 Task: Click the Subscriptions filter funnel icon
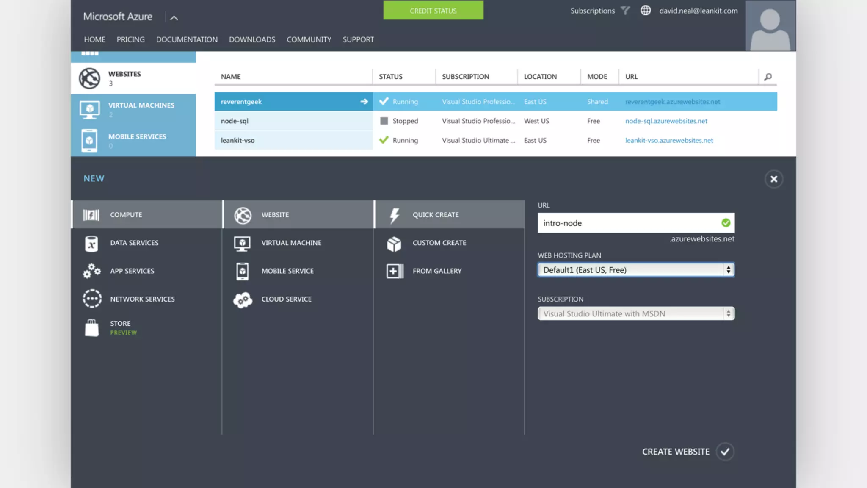point(625,11)
